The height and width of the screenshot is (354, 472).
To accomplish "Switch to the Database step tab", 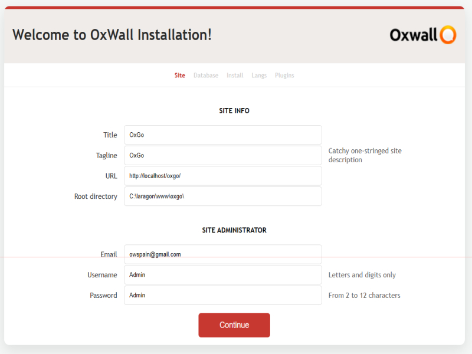I will point(206,76).
